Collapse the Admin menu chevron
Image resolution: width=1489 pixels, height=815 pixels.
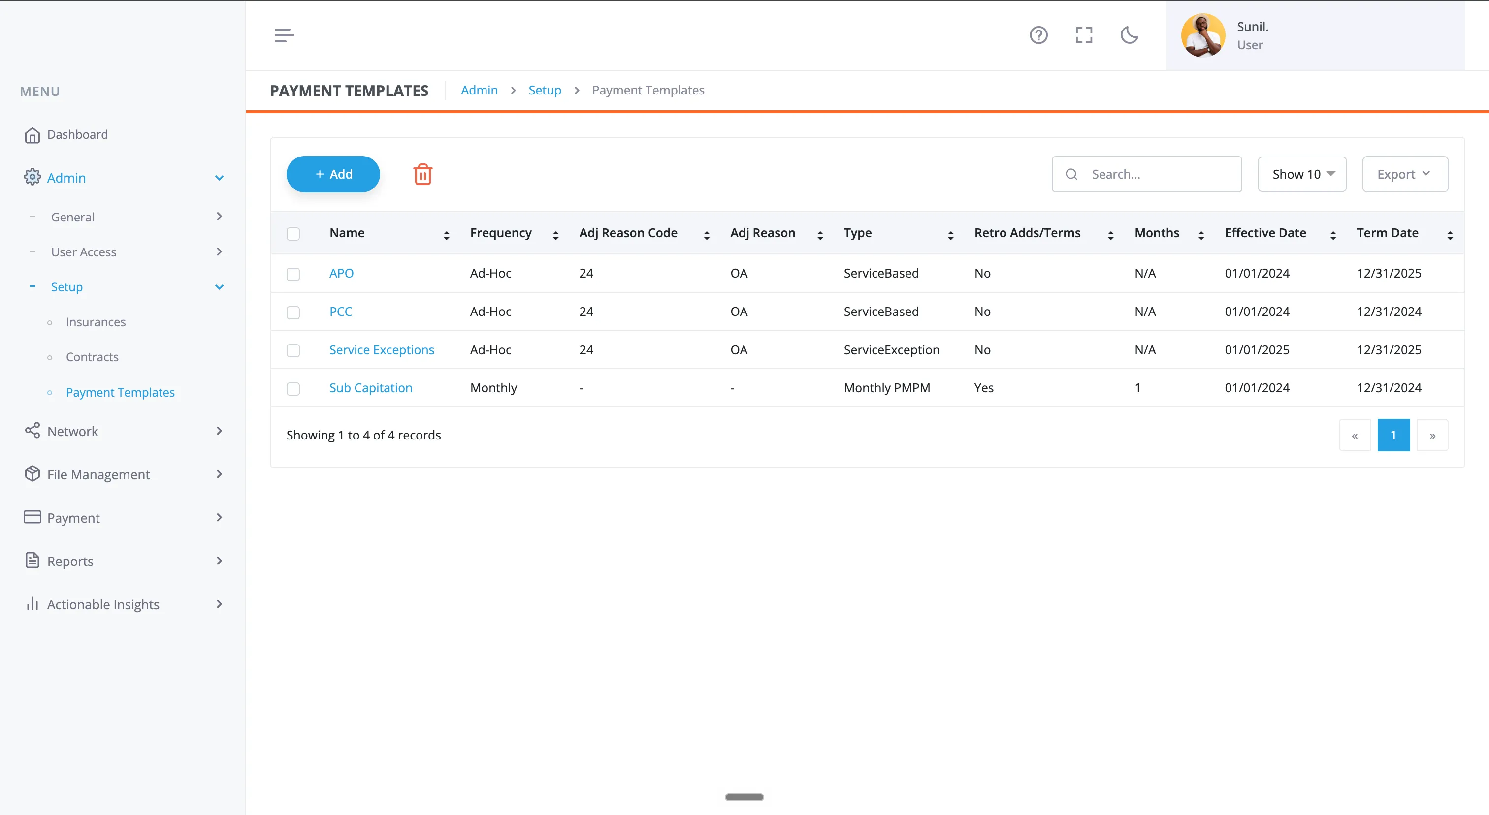point(219,178)
